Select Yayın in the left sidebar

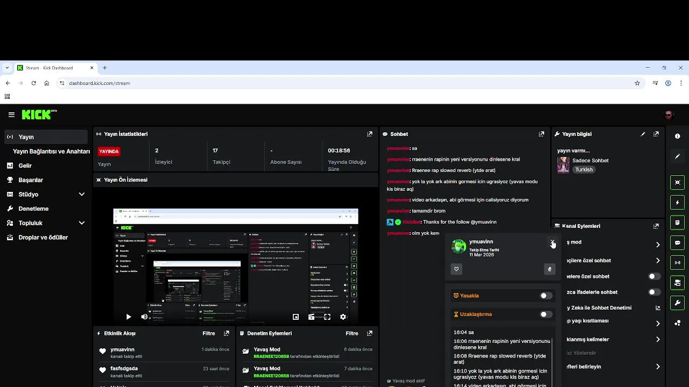[46, 137]
